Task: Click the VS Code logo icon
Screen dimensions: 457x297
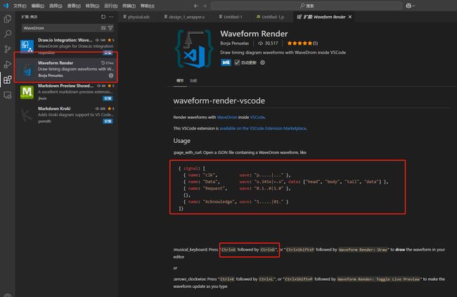Action: pos(6,6)
